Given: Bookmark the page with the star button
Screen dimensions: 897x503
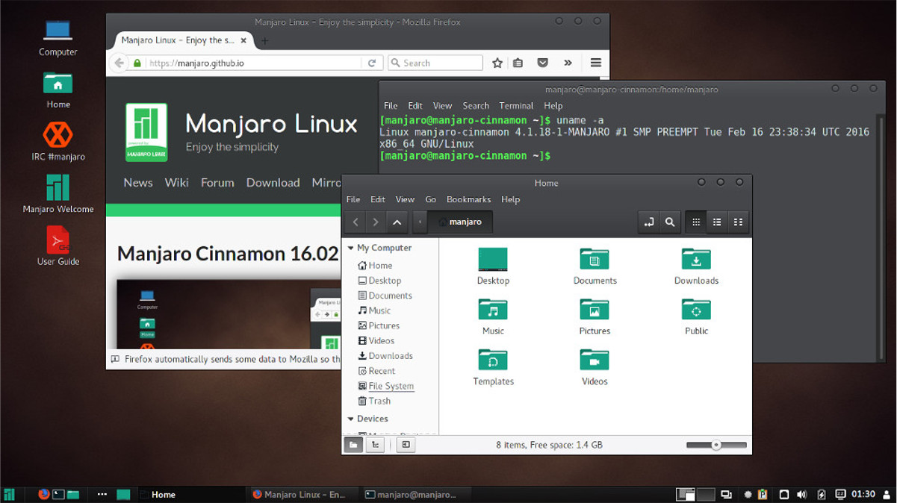Looking at the screenshot, I should click(x=497, y=63).
